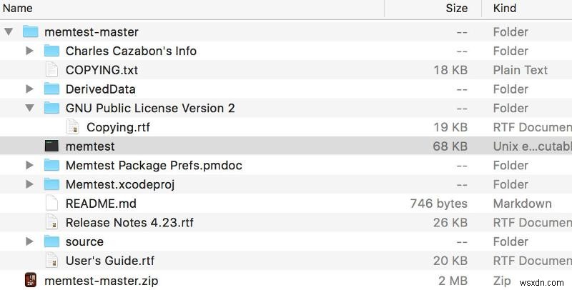Viewport: 572px width, 290px height.
Task: Select the Memtest.xcodeproj folder icon
Action: 51,184
